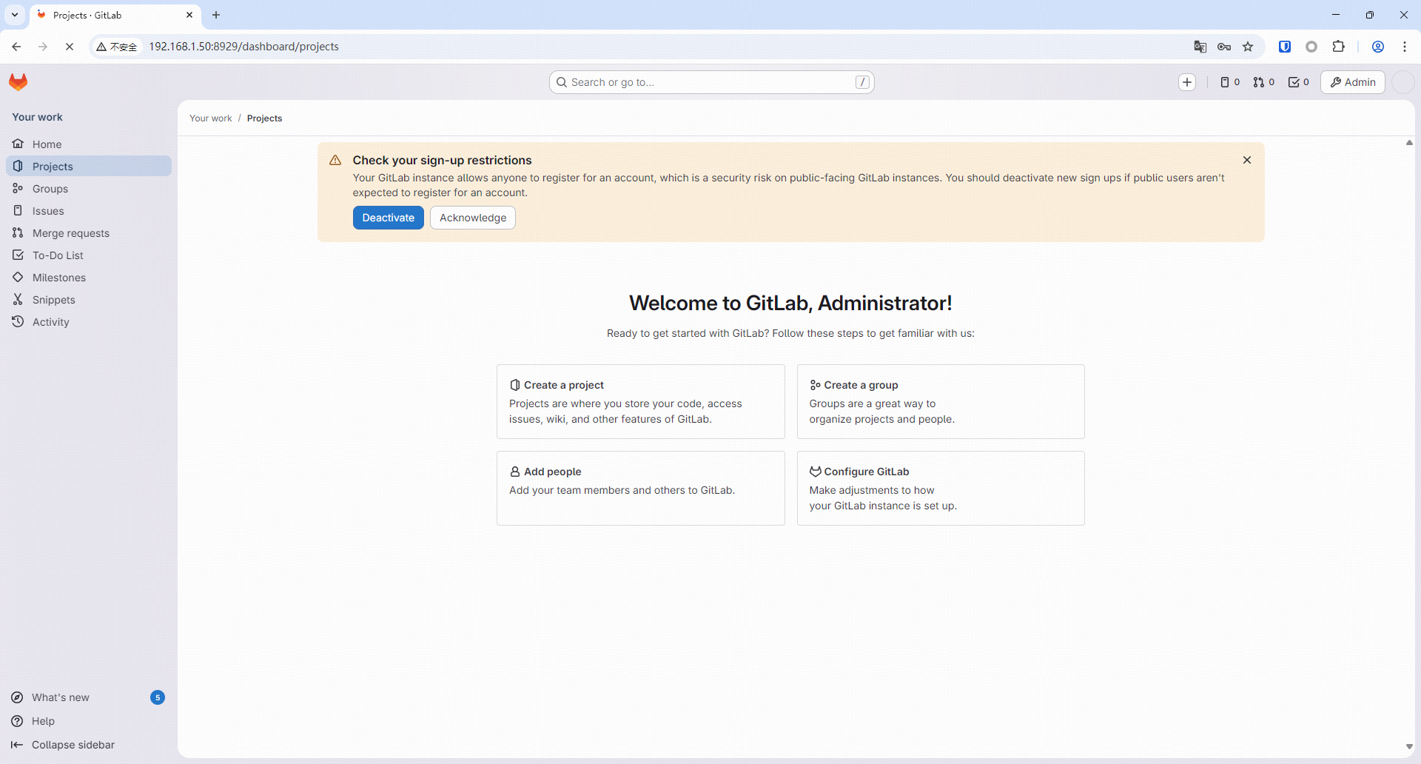The width and height of the screenshot is (1421, 764).
Task: Open What's new in the sidebar
Action: [89, 697]
